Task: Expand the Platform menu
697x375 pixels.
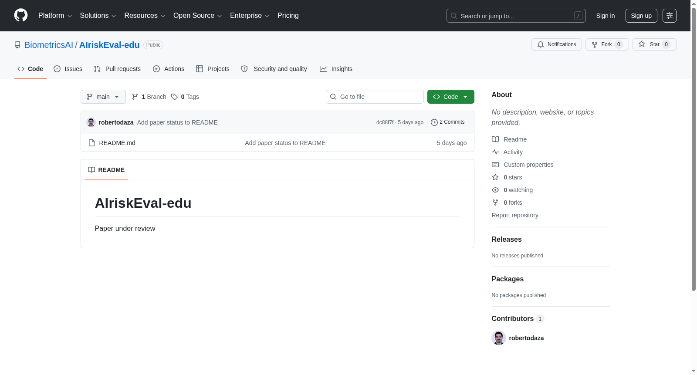Action: point(55,16)
